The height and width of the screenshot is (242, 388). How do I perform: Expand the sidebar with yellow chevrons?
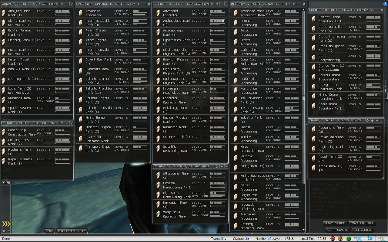click(6, 224)
